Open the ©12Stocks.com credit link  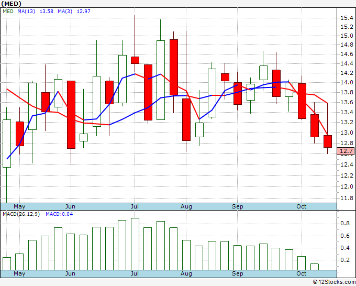coord(334,282)
